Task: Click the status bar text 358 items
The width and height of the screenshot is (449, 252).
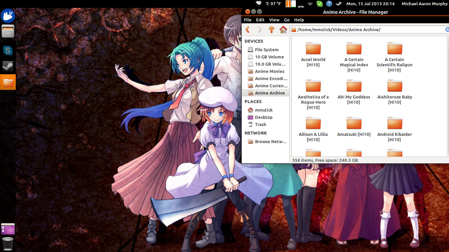Action: pyautogui.click(x=302, y=160)
